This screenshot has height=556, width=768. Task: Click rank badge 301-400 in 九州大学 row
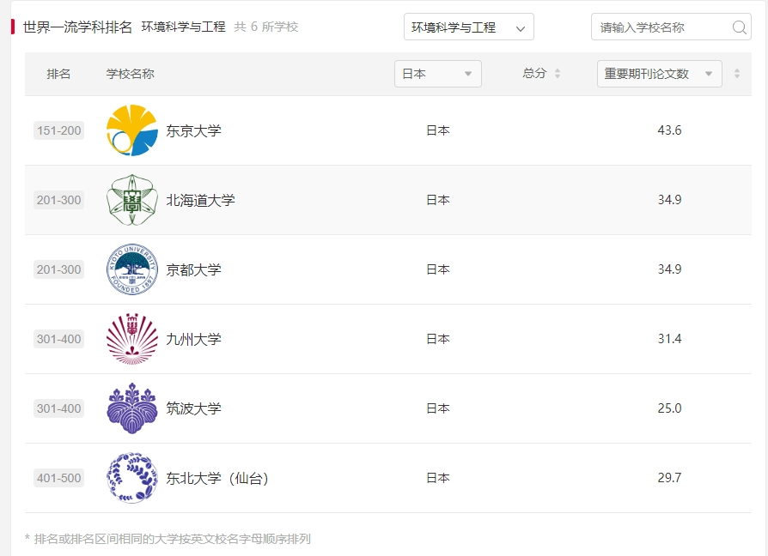pyautogui.click(x=58, y=339)
